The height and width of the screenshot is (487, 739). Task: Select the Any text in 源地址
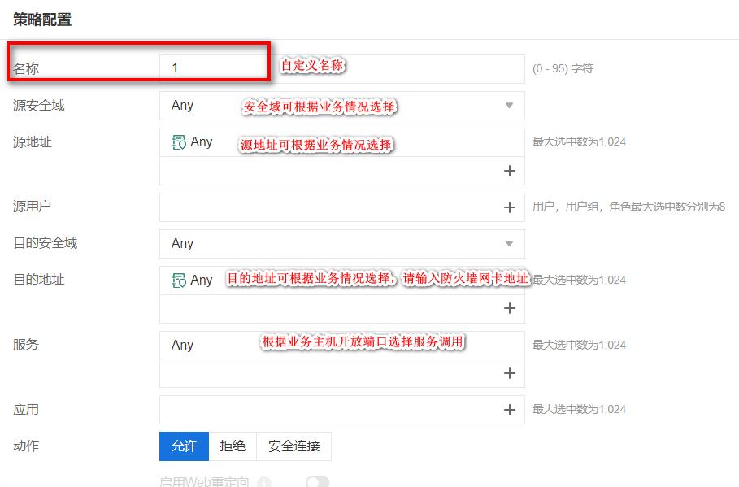click(x=202, y=142)
